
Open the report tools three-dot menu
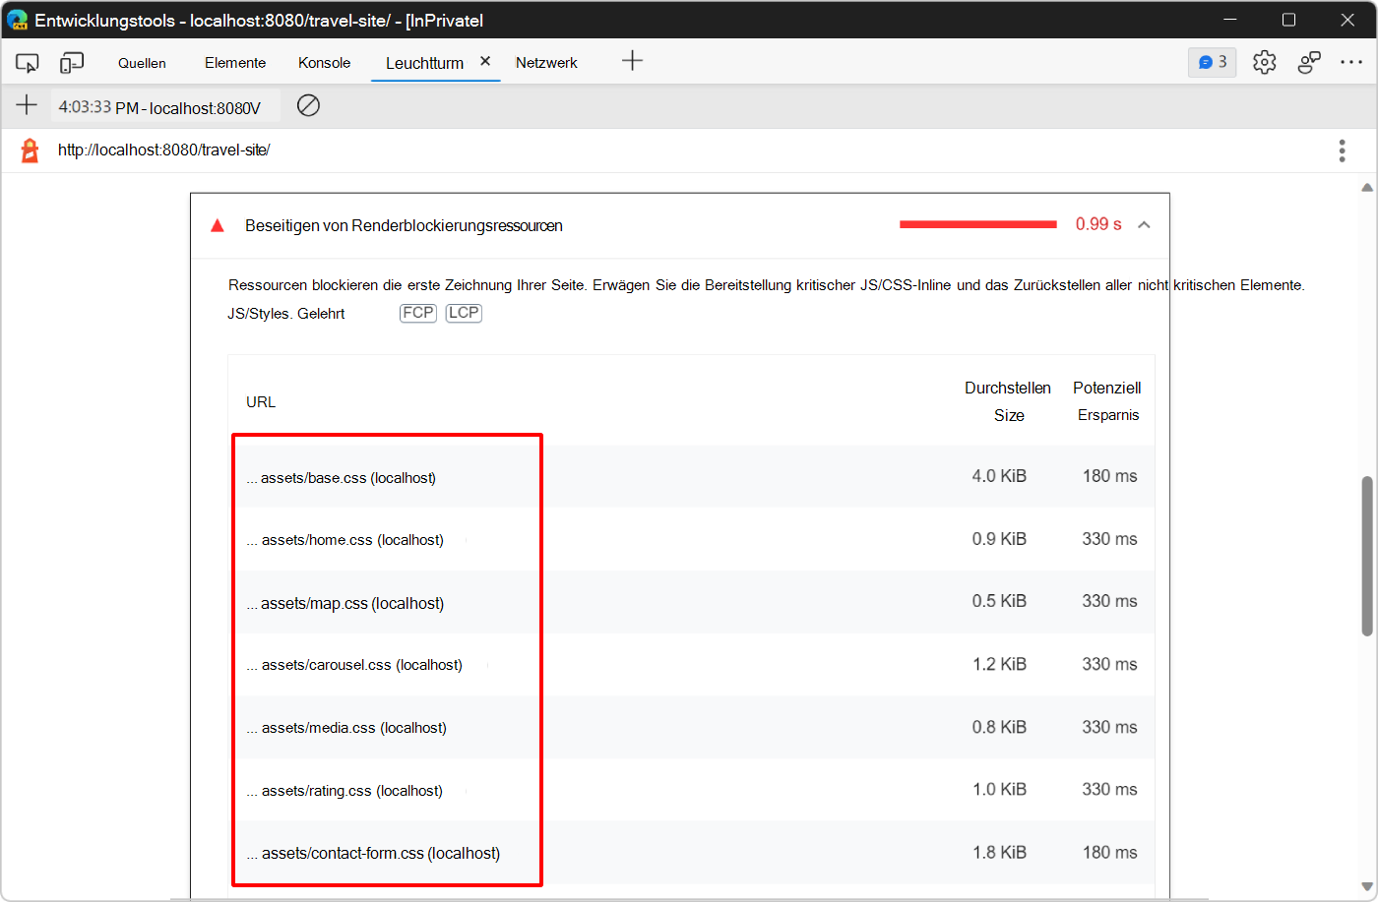(x=1342, y=150)
